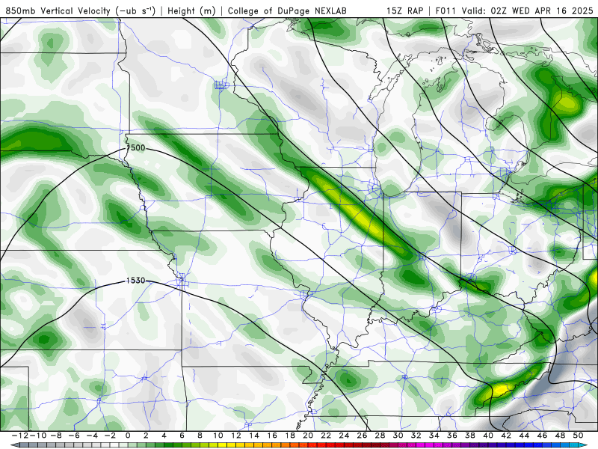Click the 'Height (m)' header label
Screen dimensions: 598x449
point(191,11)
